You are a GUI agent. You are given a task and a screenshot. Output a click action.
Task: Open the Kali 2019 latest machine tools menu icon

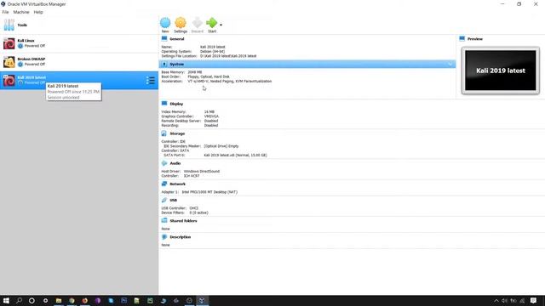pyautogui.click(x=151, y=81)
